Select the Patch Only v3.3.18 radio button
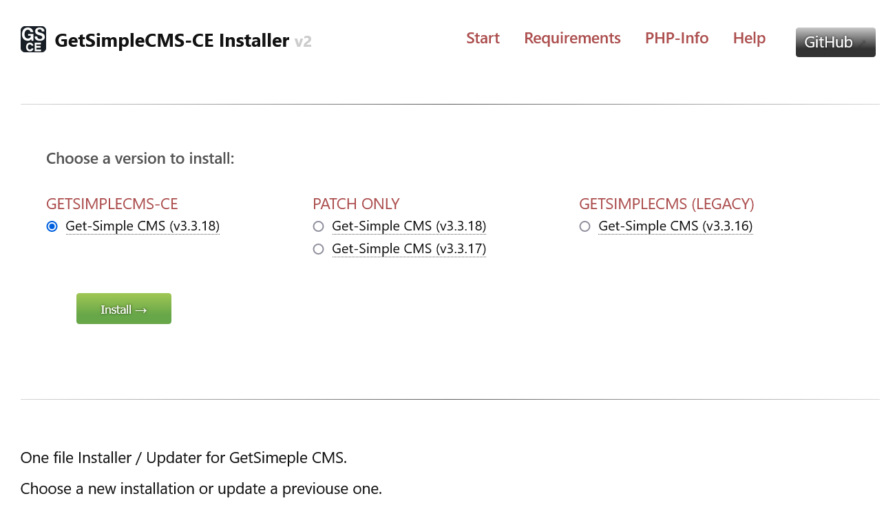895x516 pixels. (x=318, y=226)
